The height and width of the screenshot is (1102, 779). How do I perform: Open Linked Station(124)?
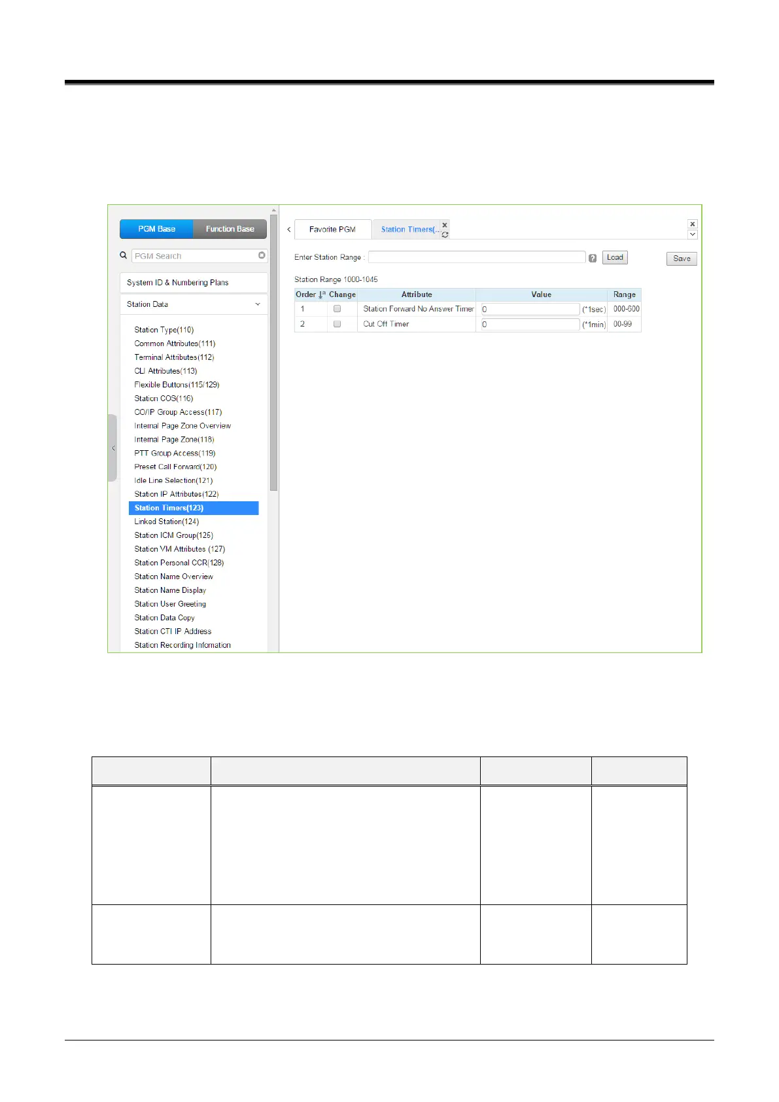click(x=167, y=522)
